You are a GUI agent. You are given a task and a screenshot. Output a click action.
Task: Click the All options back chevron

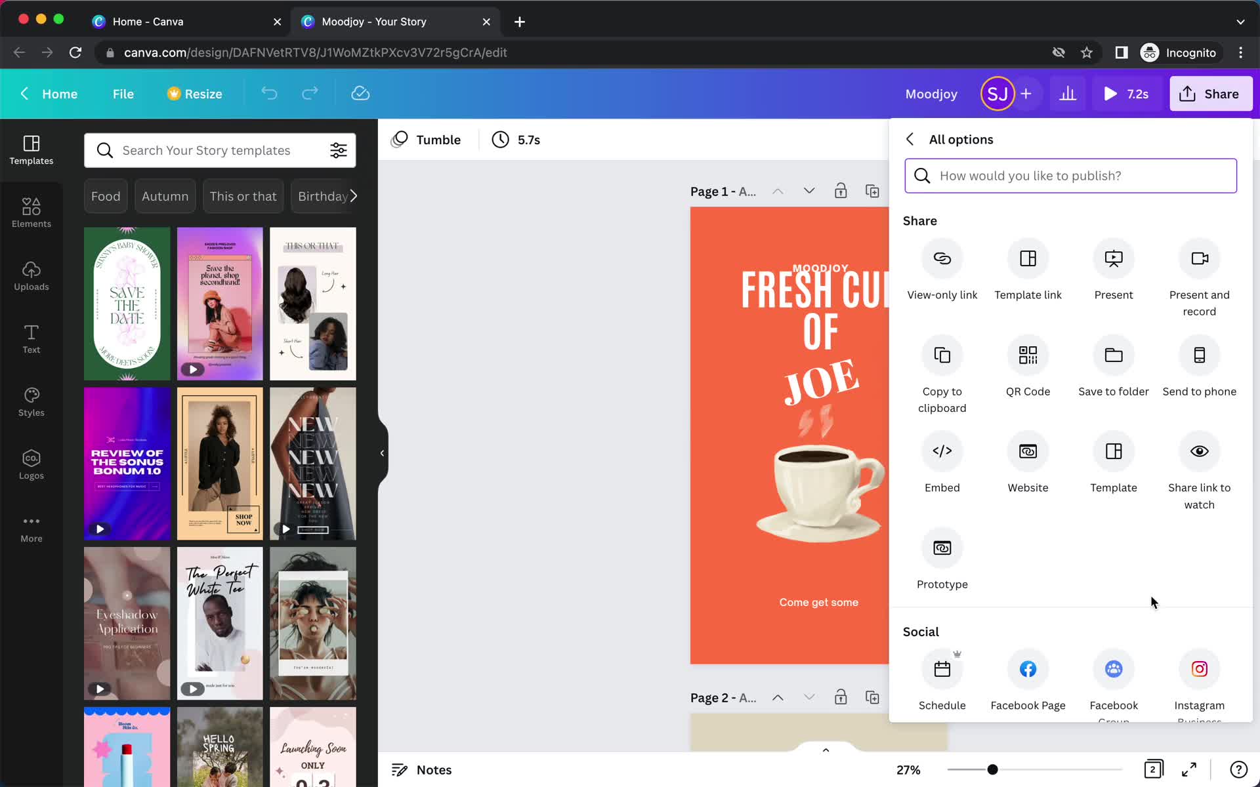click(910, 139)
